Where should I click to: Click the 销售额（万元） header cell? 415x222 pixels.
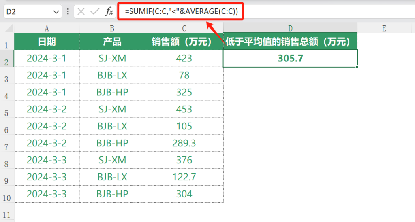pos(184,41)
